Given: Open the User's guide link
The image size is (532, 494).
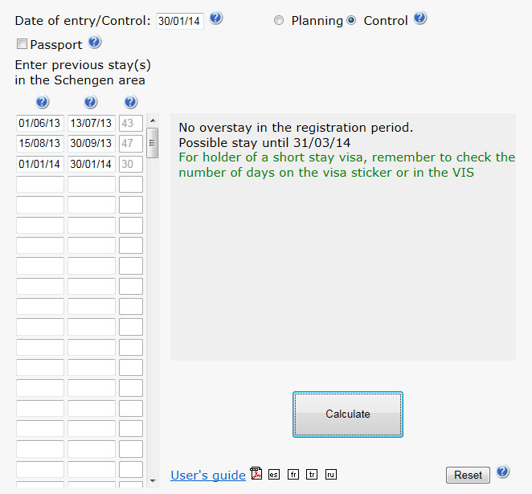Looking at the screenshot, I should 208,476.
